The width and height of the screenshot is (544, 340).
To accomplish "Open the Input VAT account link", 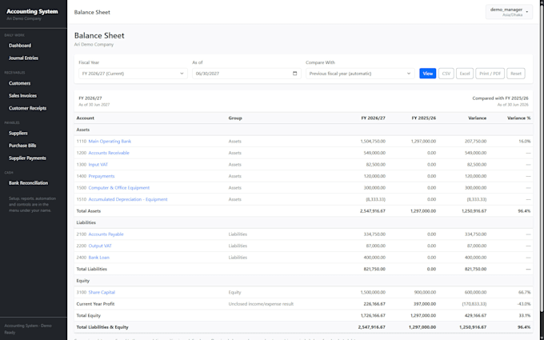I will click(x=98, y=165).
